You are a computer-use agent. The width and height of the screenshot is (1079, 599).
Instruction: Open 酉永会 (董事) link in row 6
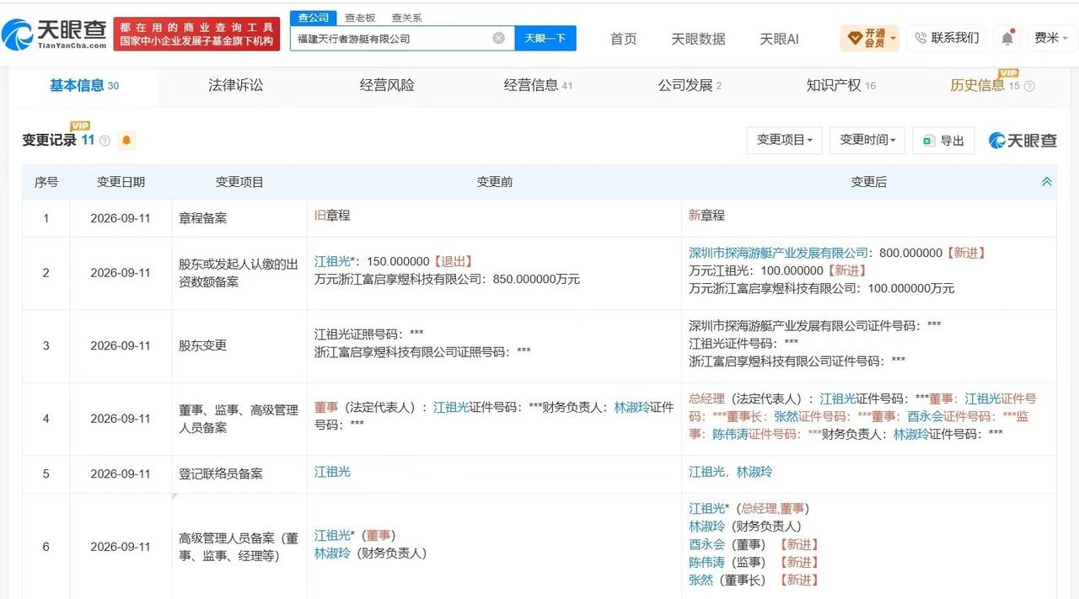click(x=706, y=544)
